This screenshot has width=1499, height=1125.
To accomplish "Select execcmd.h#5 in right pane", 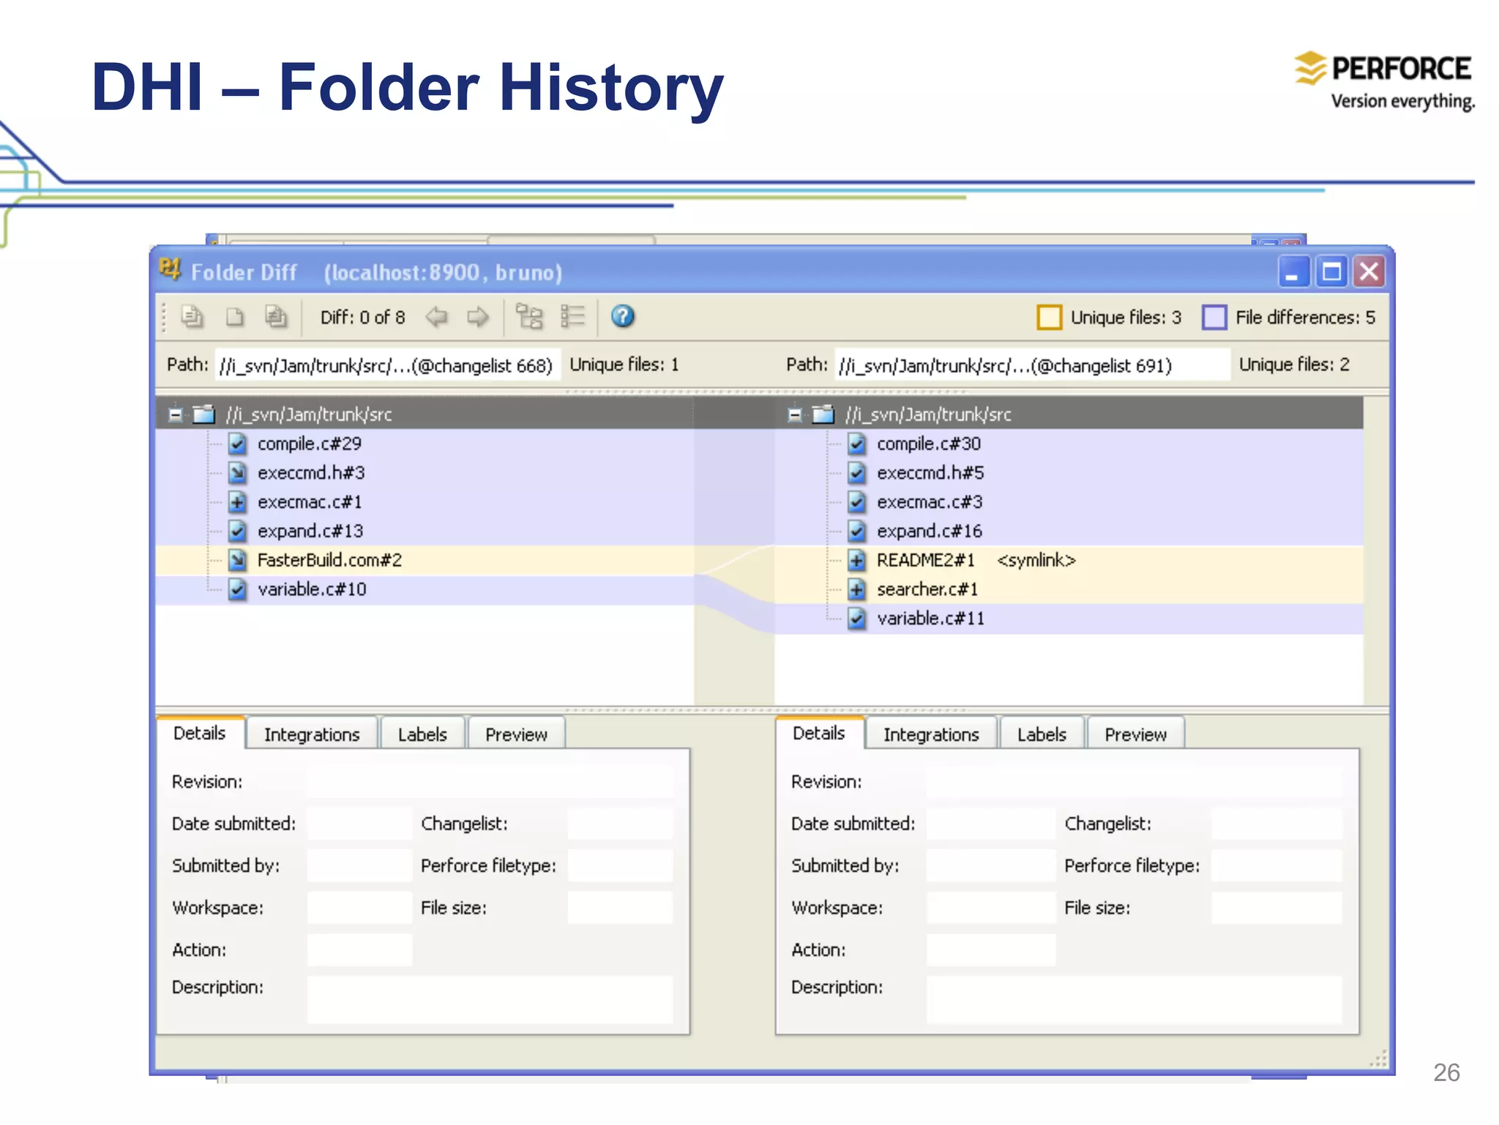I will [930, 473].
